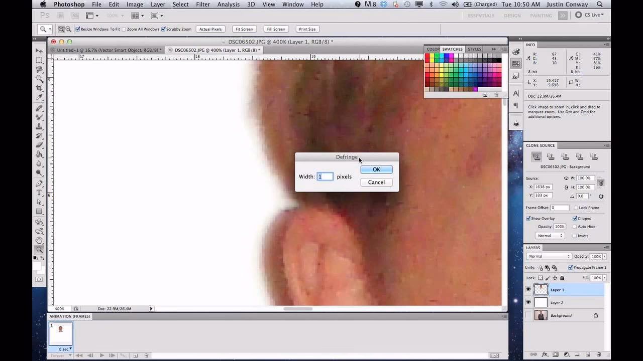Screen dimensions: 643x361
Task: Select the Clone Stamp tool
Action: (x=39, y=126)
